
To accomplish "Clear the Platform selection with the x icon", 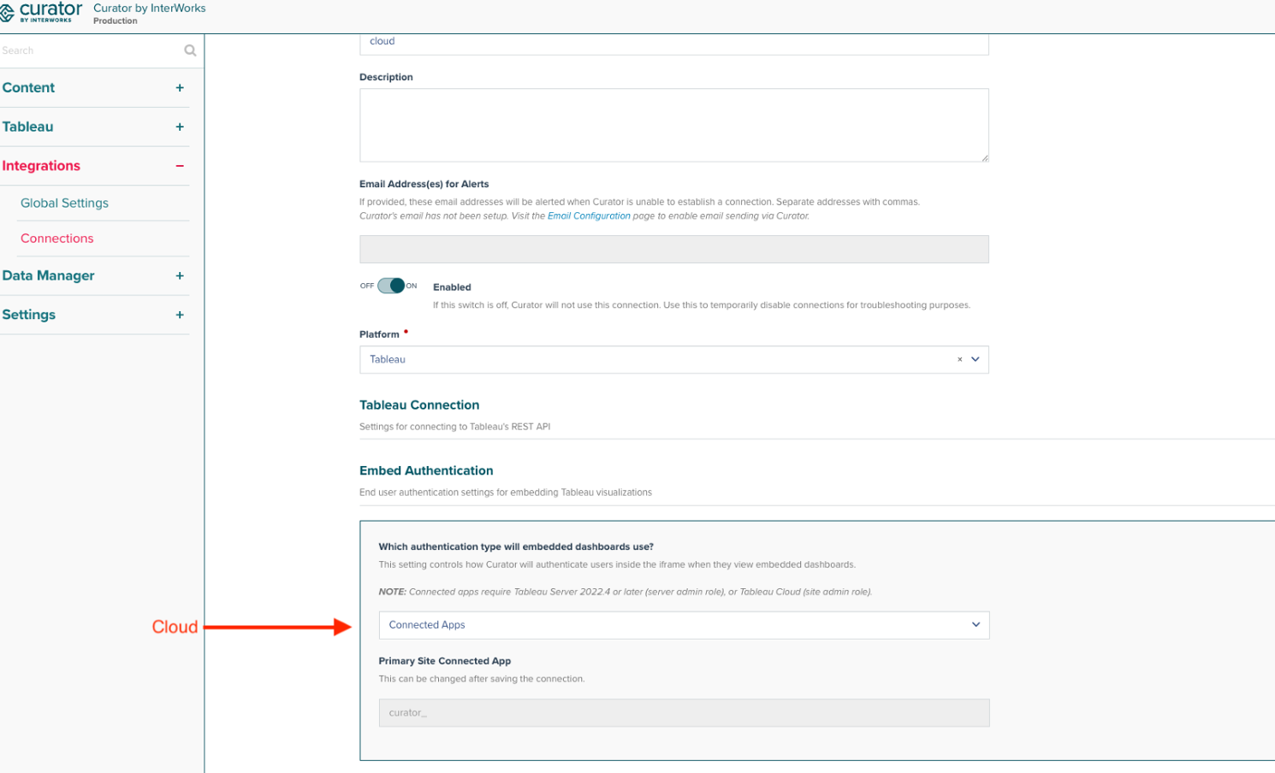I will [x=959, y=360].
